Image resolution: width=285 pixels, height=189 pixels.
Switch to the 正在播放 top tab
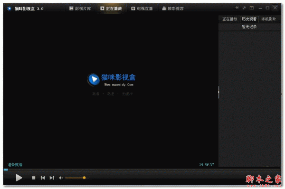[x=111, y=9]
